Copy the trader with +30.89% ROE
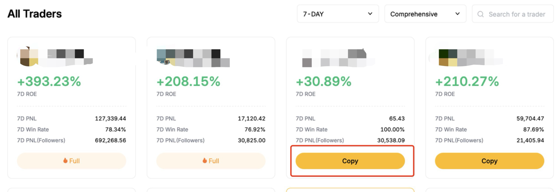 pos(350,161)
